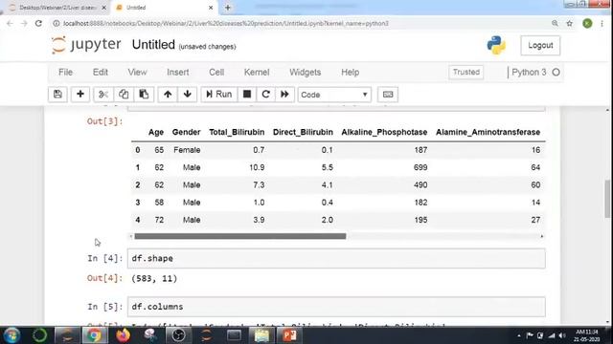
Task: Open the Windows Start button
Action: coord(11,335)
